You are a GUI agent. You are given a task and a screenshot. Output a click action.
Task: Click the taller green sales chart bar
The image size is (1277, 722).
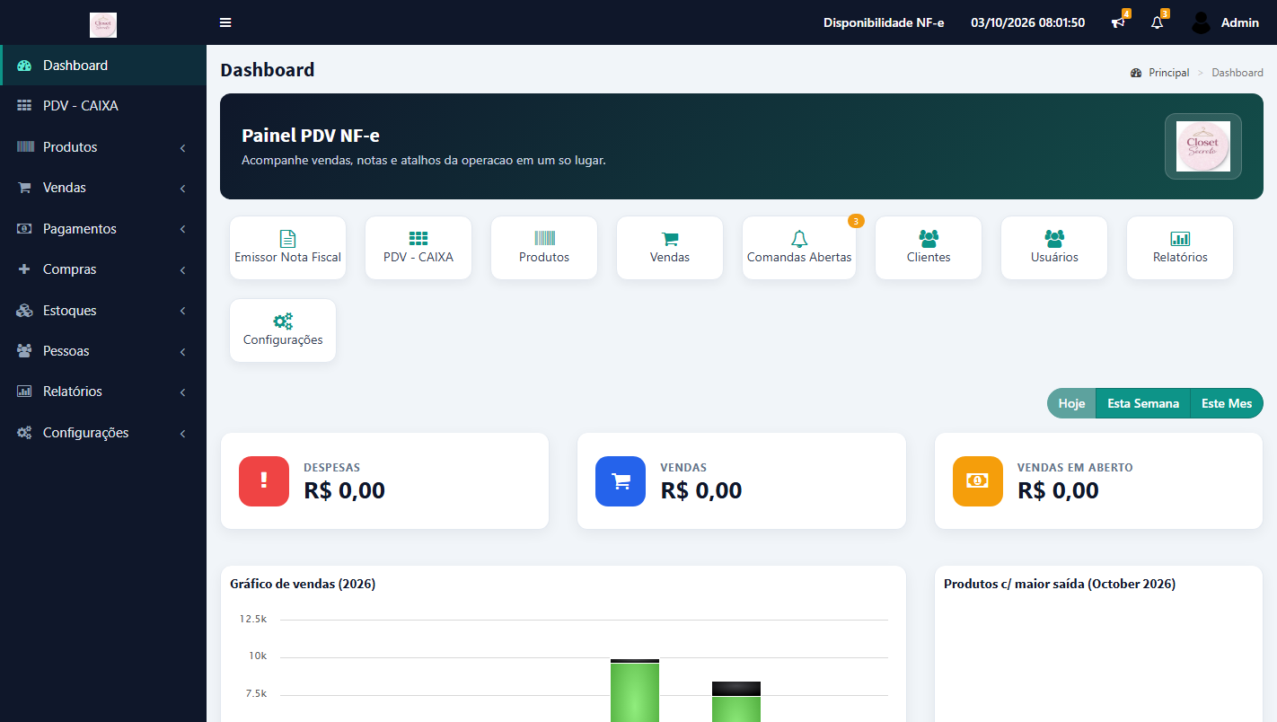pos(635,691)
